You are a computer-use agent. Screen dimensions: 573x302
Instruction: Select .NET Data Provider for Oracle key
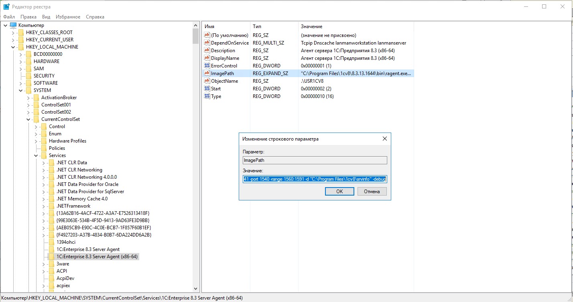[87, 184]
